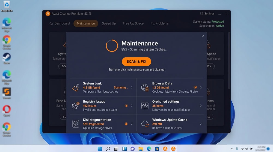The height and width of the screenshot is (152, 273).
Task: Click the microphone tray icon
Action: tap(237, 149)
